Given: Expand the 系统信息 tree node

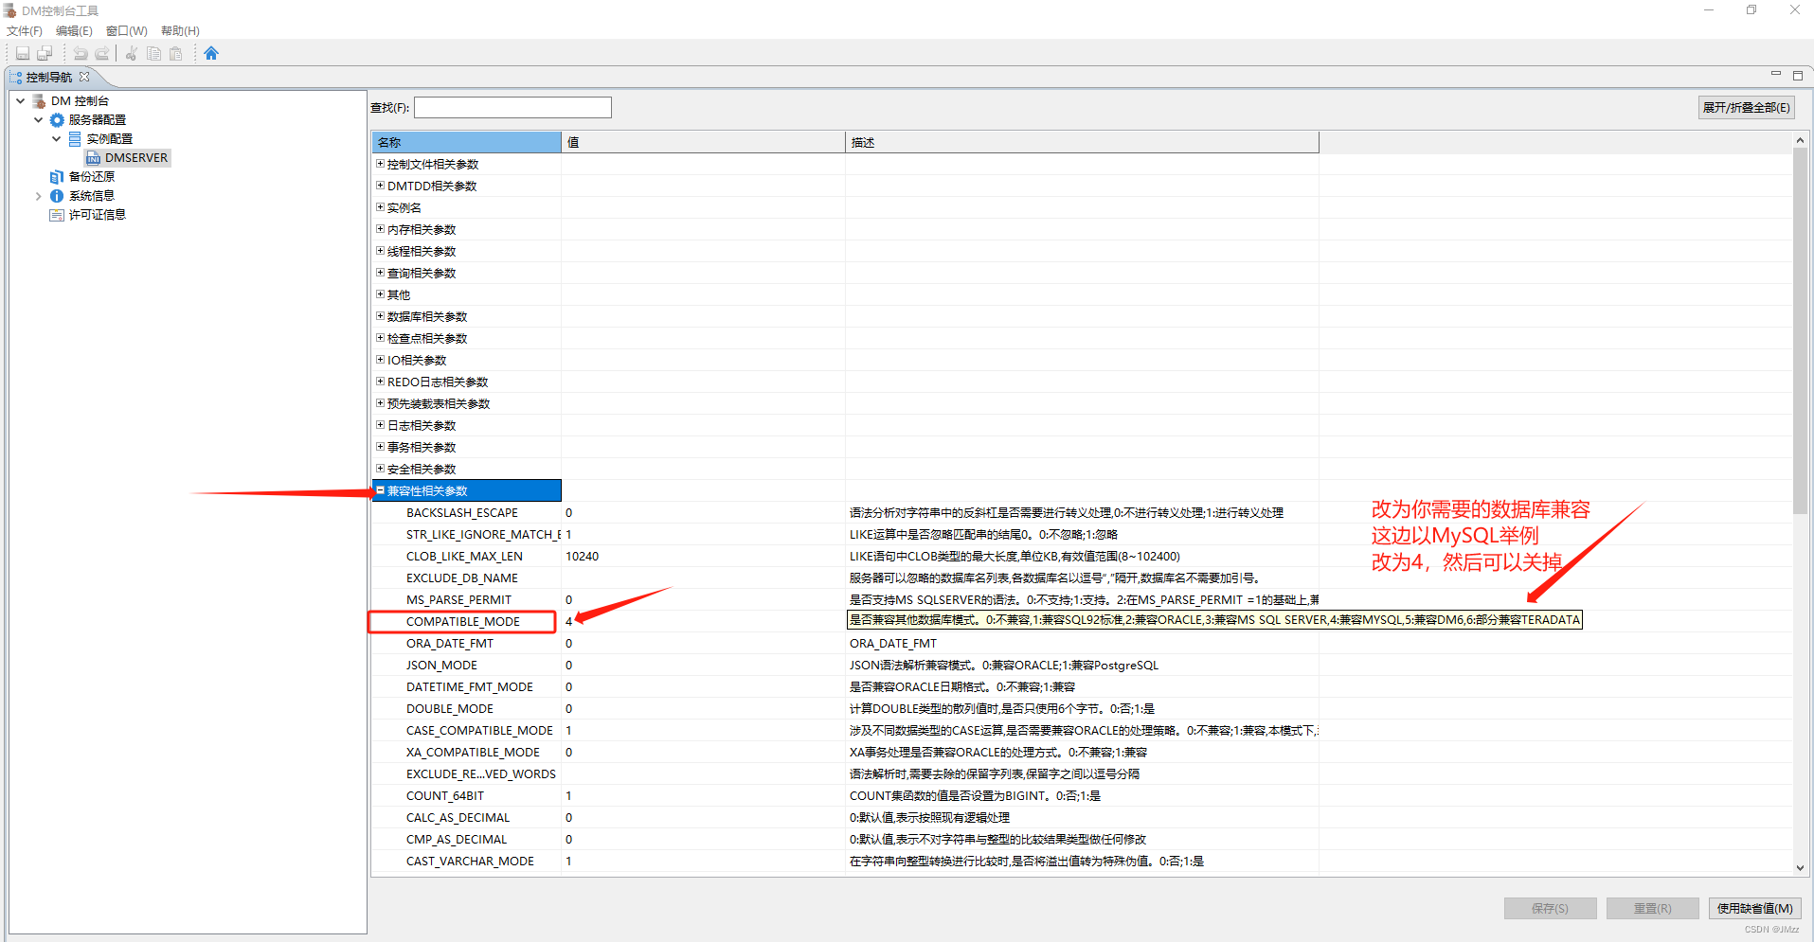Looking at the screenshot, I should click(39, 195).
